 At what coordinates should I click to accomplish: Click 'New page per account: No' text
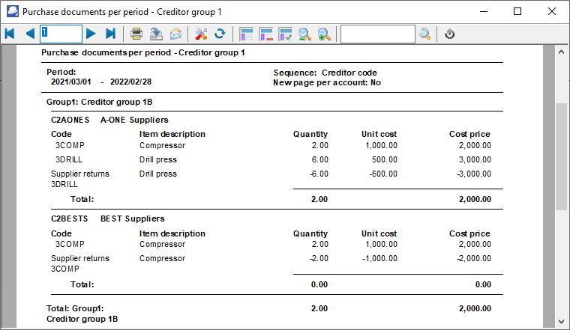click(x=327, y=82)
